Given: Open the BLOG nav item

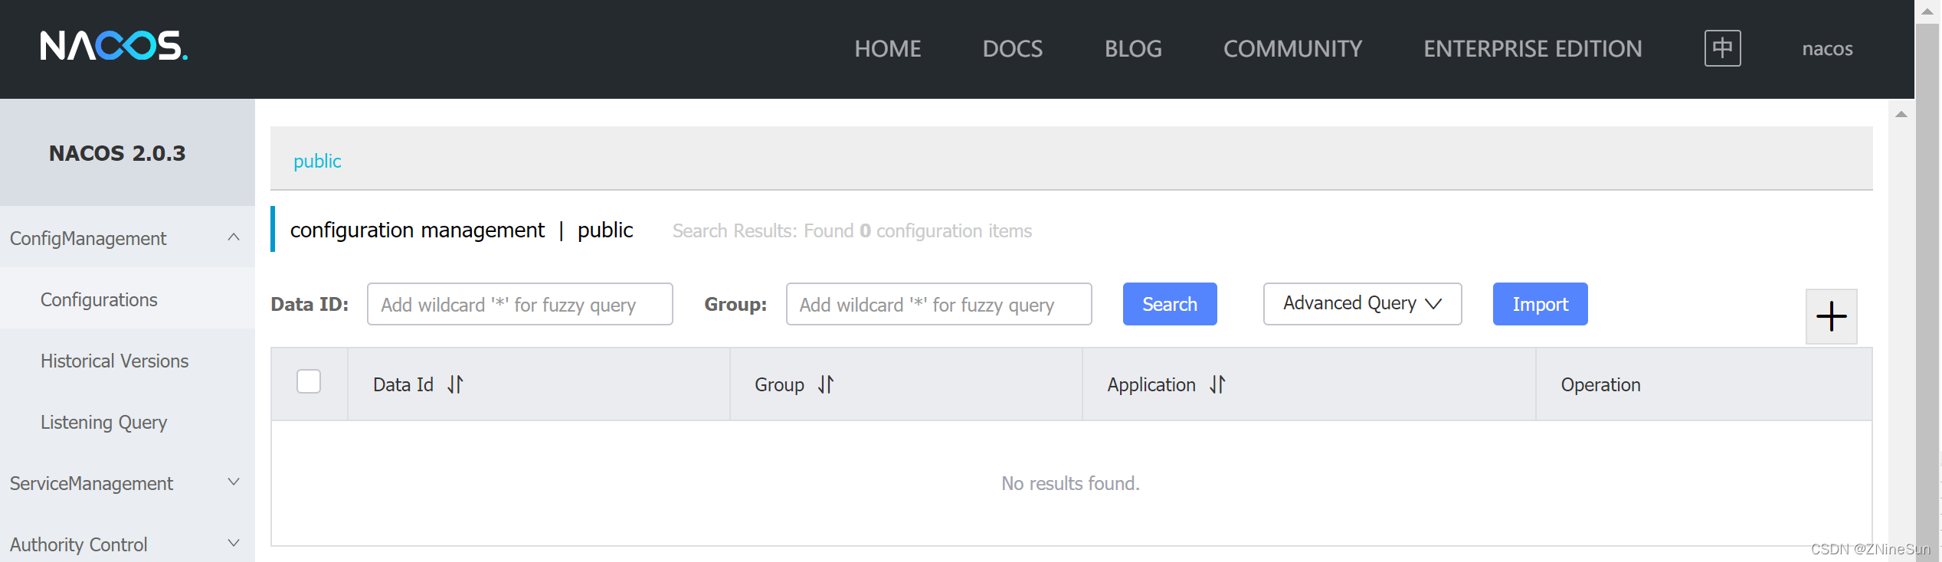Looking at the screenshot, I should (x=1133, y=49).
